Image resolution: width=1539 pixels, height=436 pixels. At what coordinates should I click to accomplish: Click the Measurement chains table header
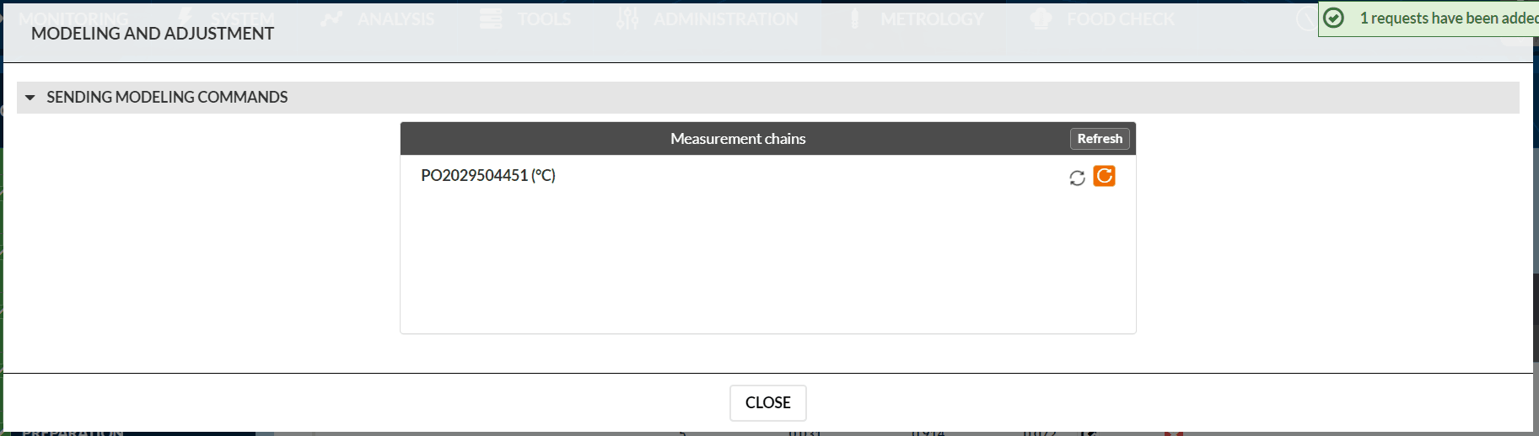click(x=738, y=139)
